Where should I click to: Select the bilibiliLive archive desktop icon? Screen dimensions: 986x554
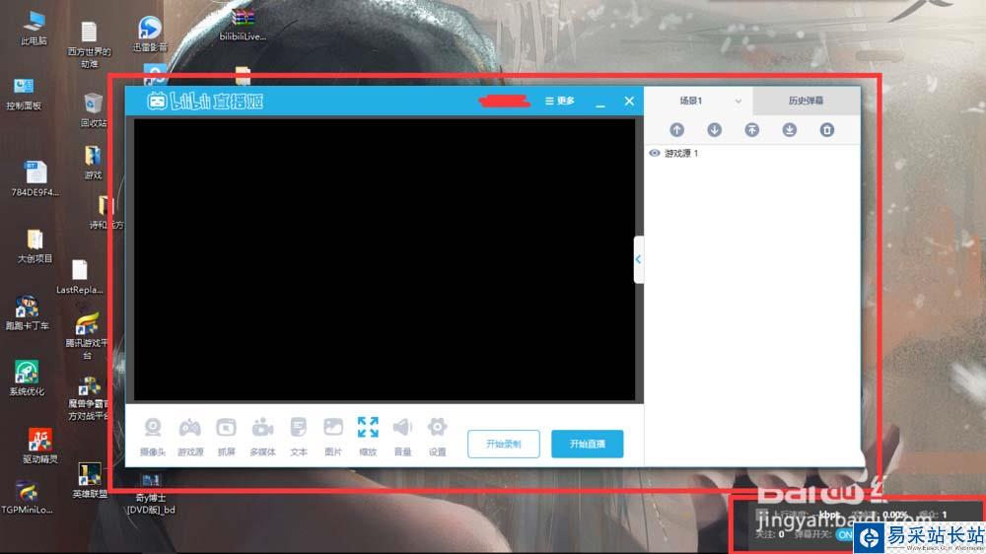click(243, 26)
